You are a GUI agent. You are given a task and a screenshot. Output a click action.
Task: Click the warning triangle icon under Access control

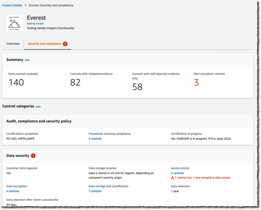click(x=172, y=178)
